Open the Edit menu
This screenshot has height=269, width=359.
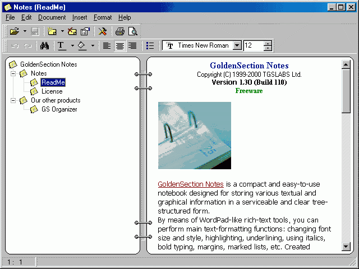pos(26,17)
